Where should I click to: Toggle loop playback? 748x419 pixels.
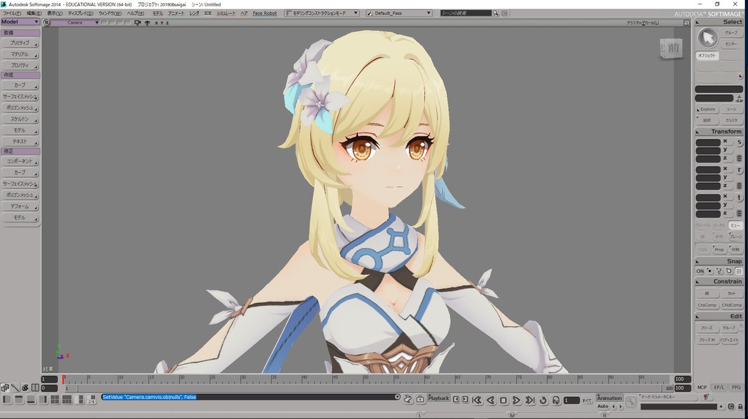pos(543,399)
